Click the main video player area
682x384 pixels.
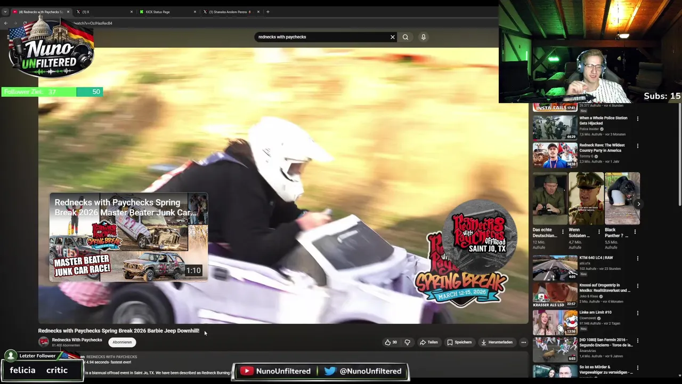click(283, 186)
